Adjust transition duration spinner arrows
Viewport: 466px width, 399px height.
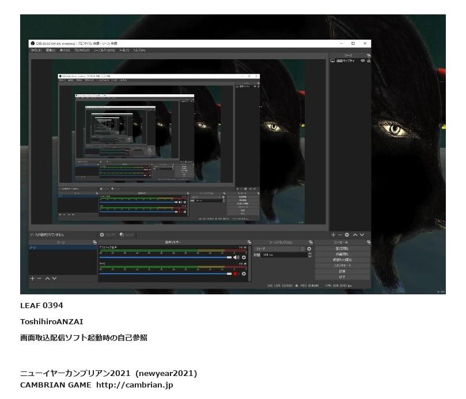pos(310,255)
